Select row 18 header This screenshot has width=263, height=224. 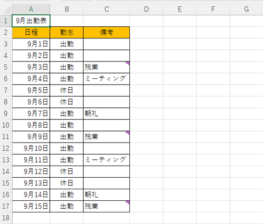6,218
